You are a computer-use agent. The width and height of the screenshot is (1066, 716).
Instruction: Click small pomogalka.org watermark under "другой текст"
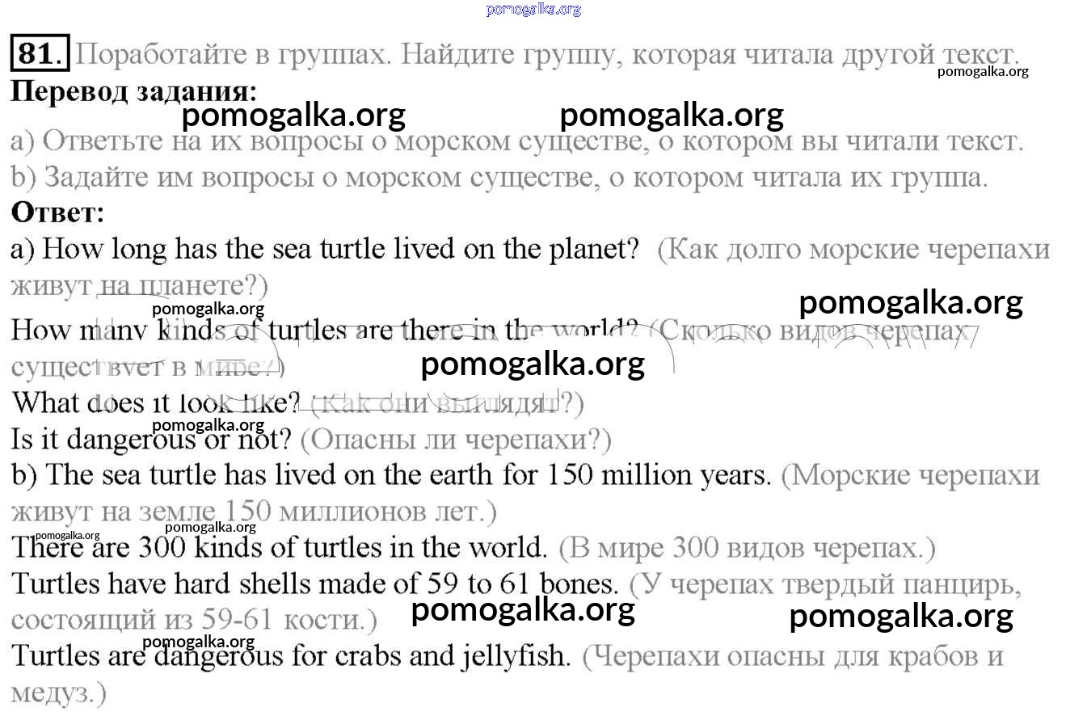983,71
